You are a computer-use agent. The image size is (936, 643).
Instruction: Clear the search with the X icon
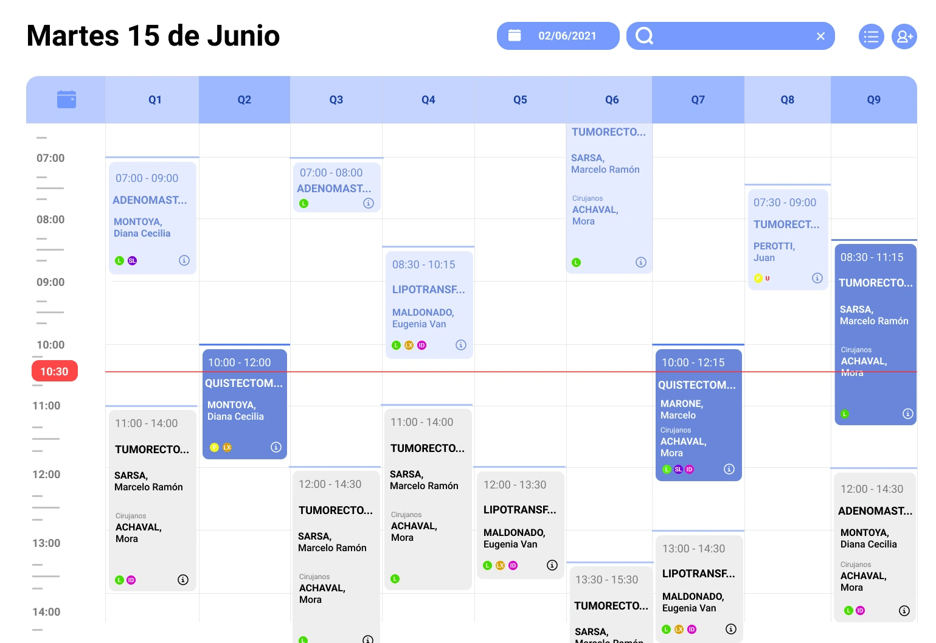820,36
